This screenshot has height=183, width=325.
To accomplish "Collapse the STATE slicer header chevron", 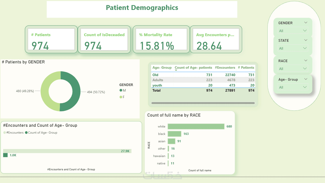I will pyautogui.click(x=306, y=40).
